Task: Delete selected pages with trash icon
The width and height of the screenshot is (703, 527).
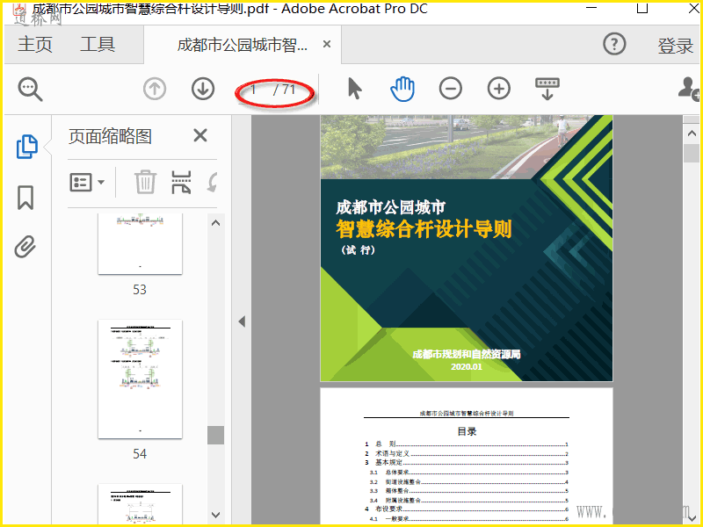Action: point(145,182)
